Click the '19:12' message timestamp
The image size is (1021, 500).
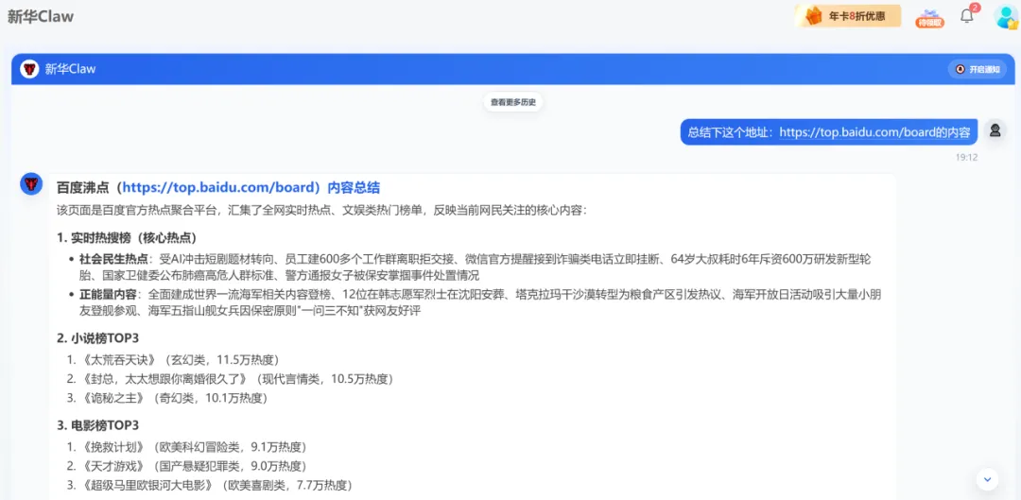tap(966, 157)
